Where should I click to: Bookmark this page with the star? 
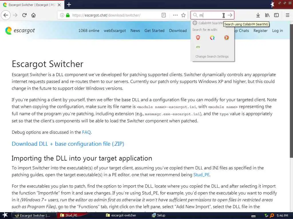(x=183, y=15)
